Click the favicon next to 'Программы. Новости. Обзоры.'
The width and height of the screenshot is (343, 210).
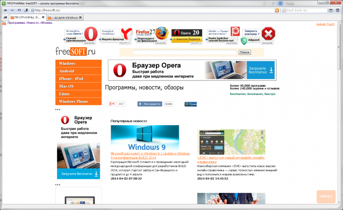(x=4, y=23)
